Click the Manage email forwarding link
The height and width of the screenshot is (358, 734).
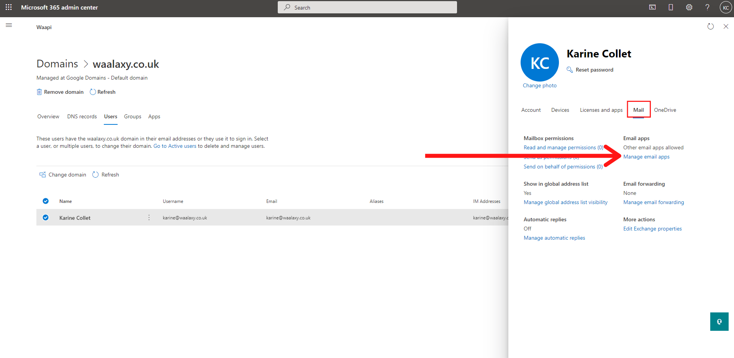[654, 202]
